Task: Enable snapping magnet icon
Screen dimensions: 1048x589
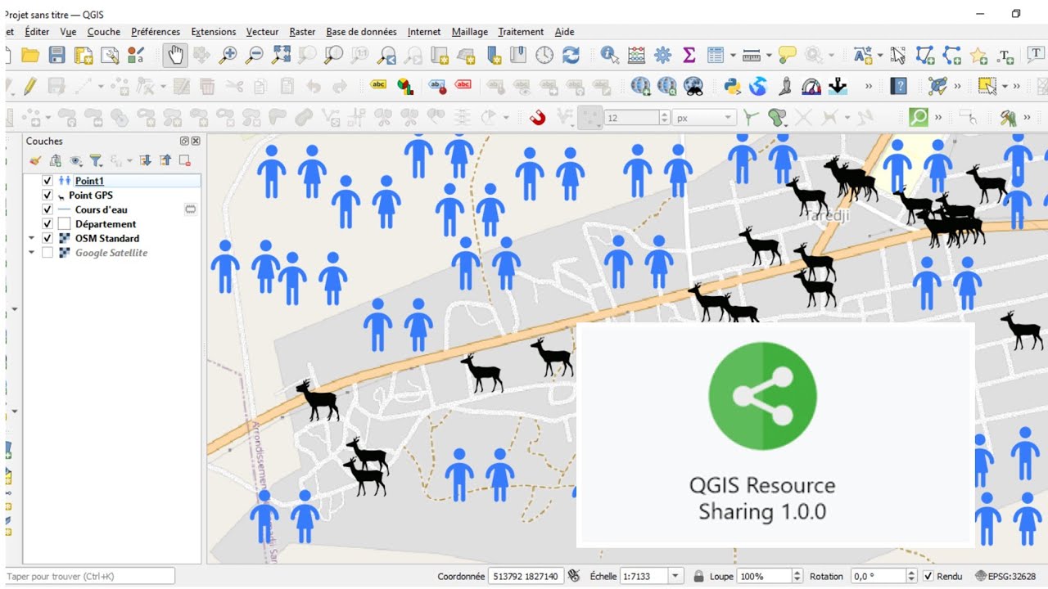Action: tap(537, 118)
